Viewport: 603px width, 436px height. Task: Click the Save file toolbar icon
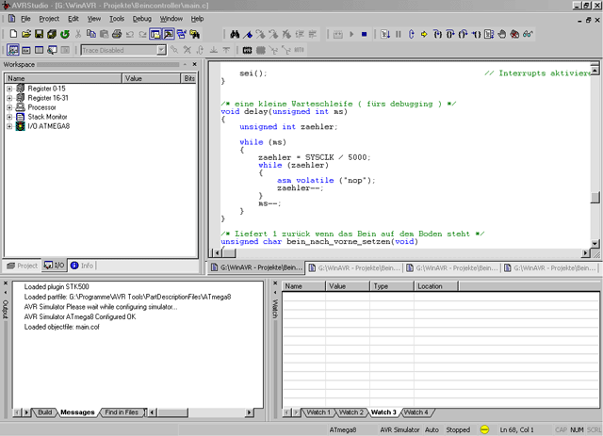[39, 35]
